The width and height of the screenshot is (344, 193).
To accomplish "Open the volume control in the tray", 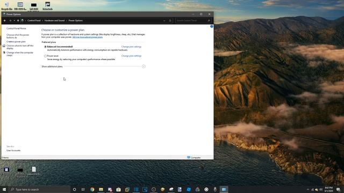I will pyautogui.click(x=321, y=189).
